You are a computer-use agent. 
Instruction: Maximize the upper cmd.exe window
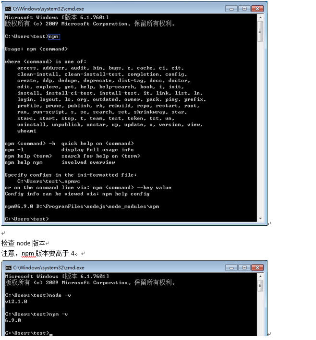tap(244, 9)
